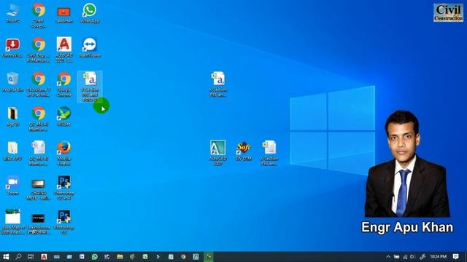467x262 pixels.
Task: Click the highlighted X-Section PRE and POST file
Action: 90,87
